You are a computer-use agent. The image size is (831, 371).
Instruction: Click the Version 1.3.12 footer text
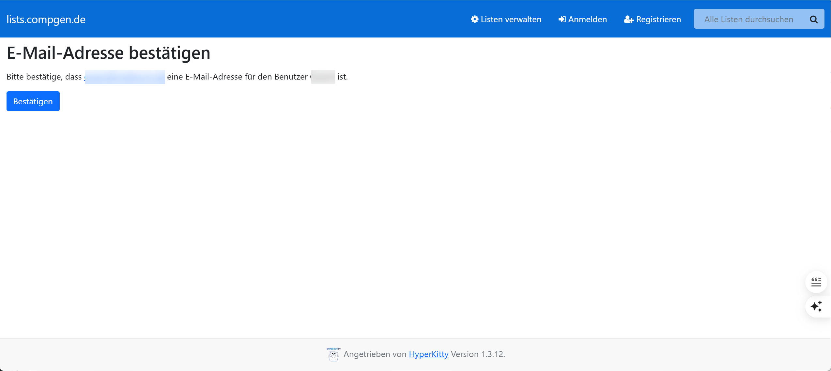478,354
